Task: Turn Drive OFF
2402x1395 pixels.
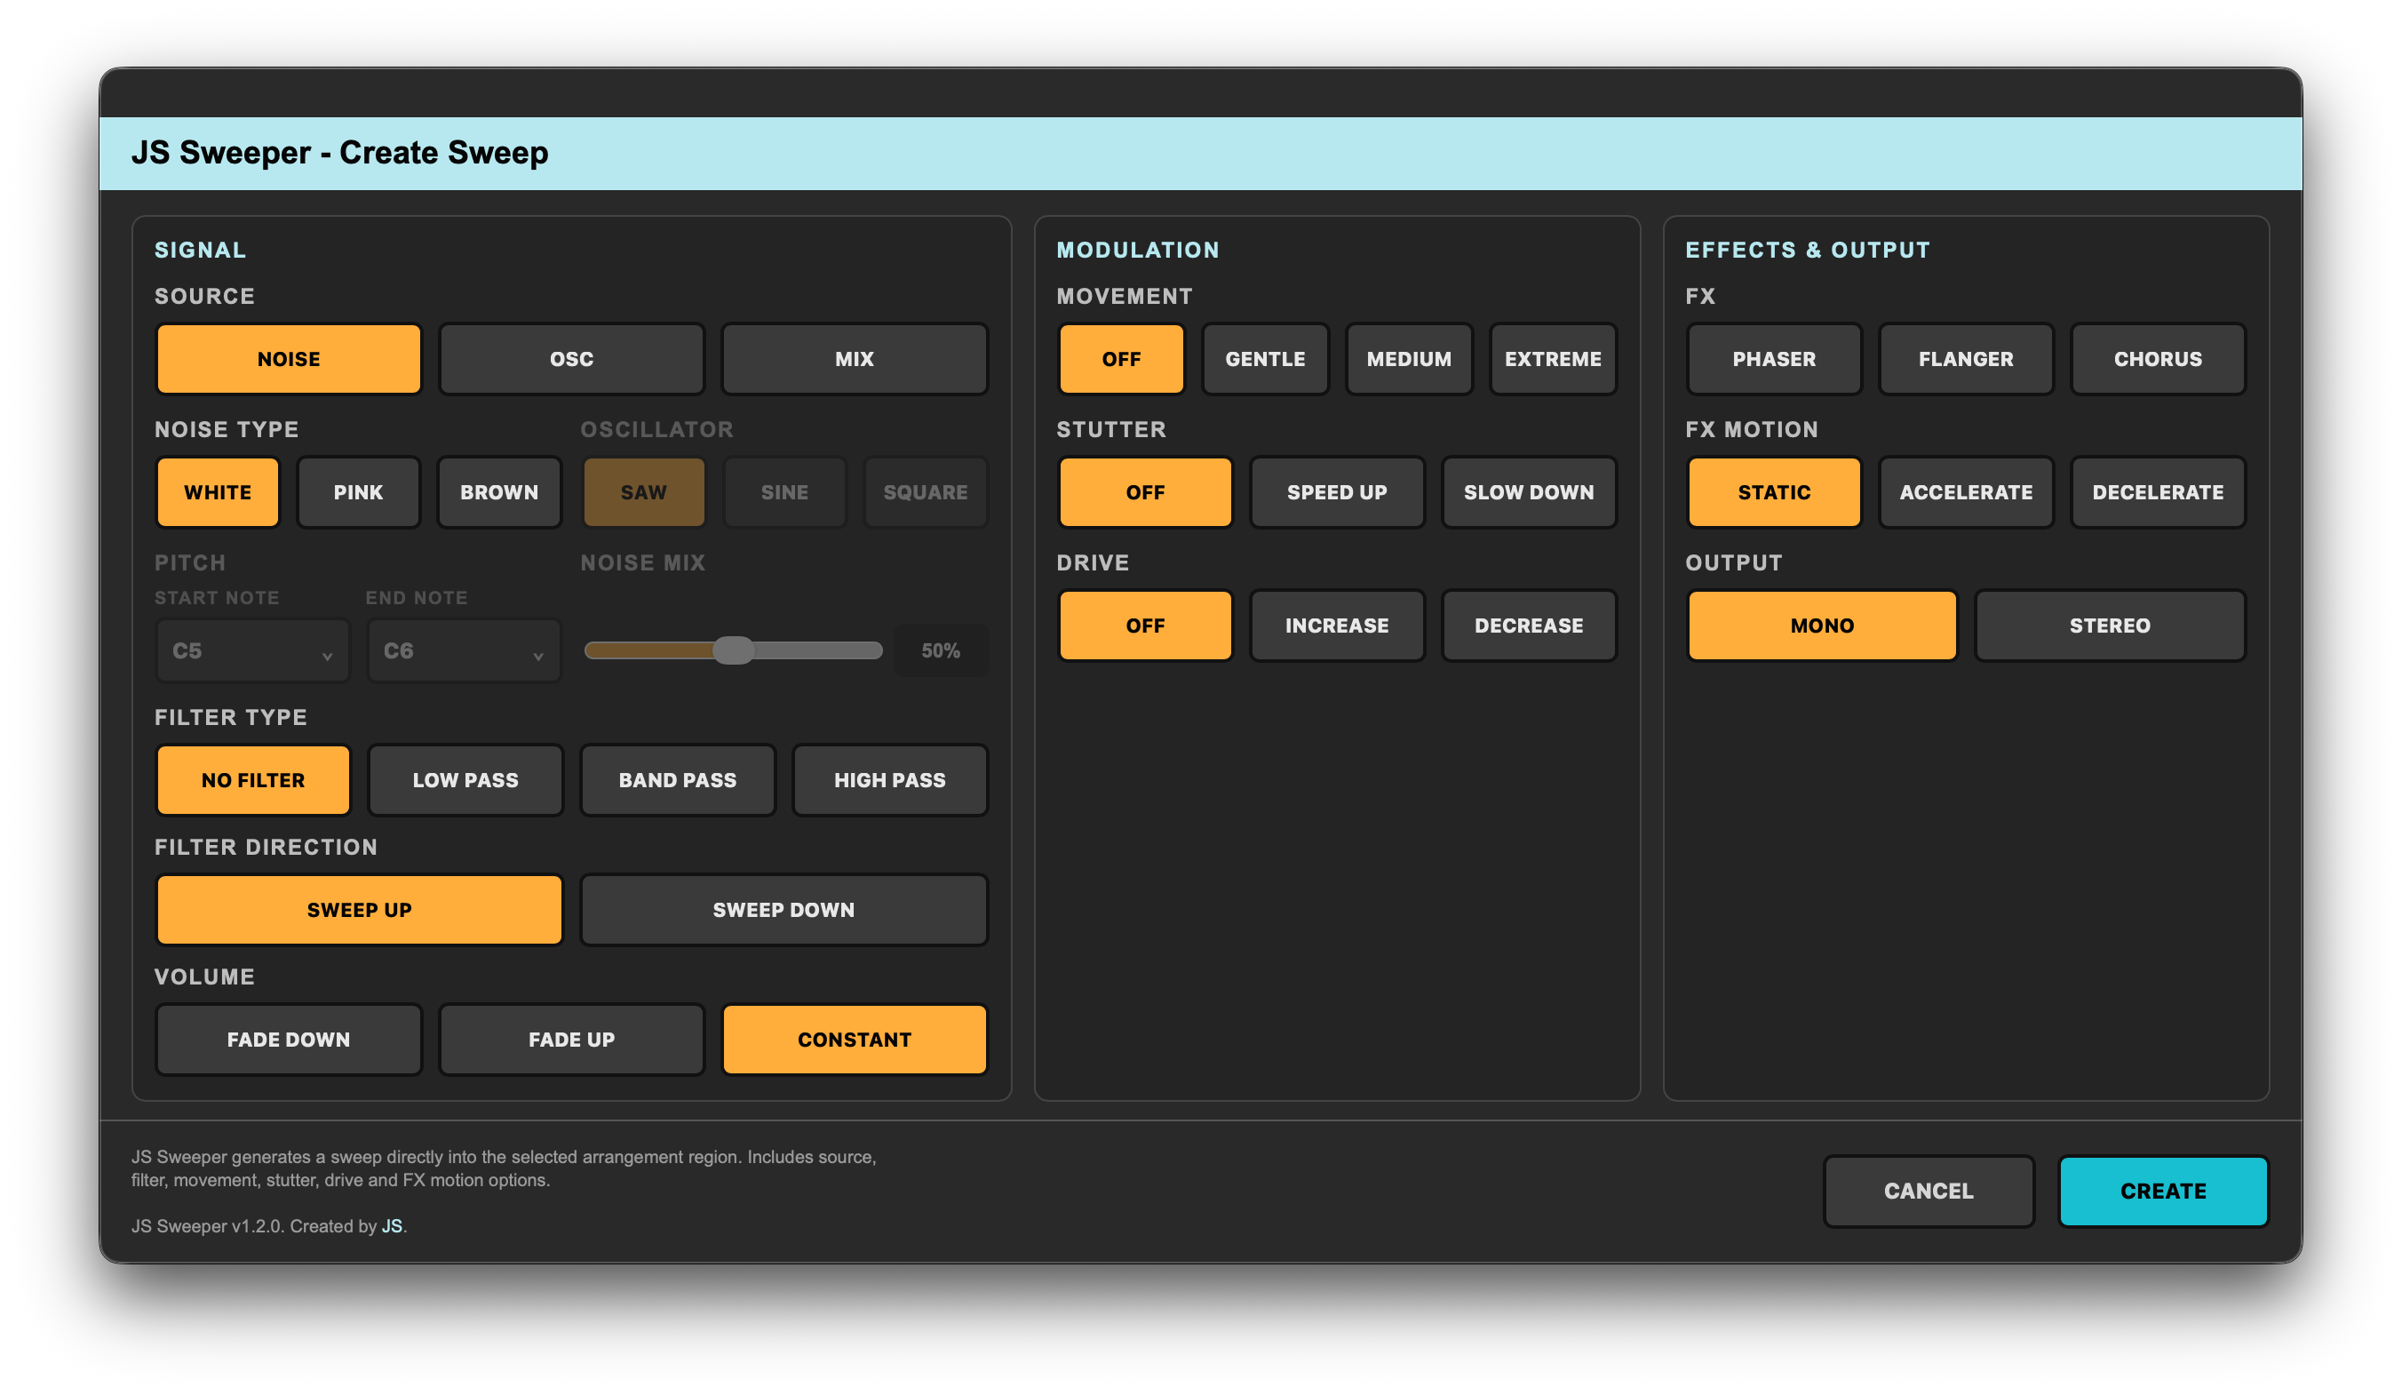Action: click(x=1145, y=626)
